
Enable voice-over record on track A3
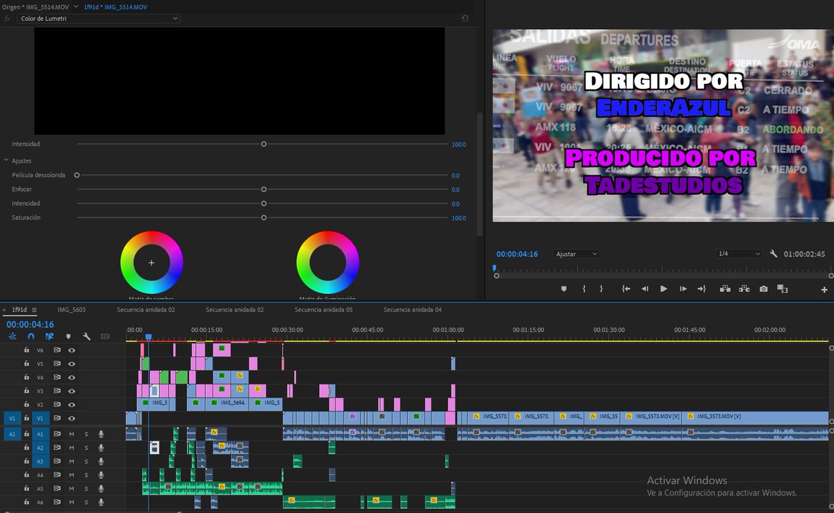pyautogui.click(x=101, y=461)
